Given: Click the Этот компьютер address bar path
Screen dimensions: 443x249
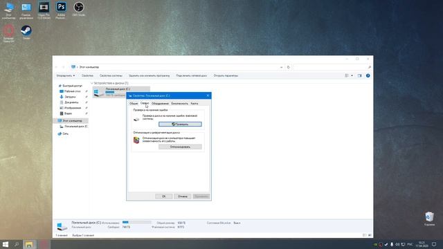Looking at the screenshot, I should point(89,67).
